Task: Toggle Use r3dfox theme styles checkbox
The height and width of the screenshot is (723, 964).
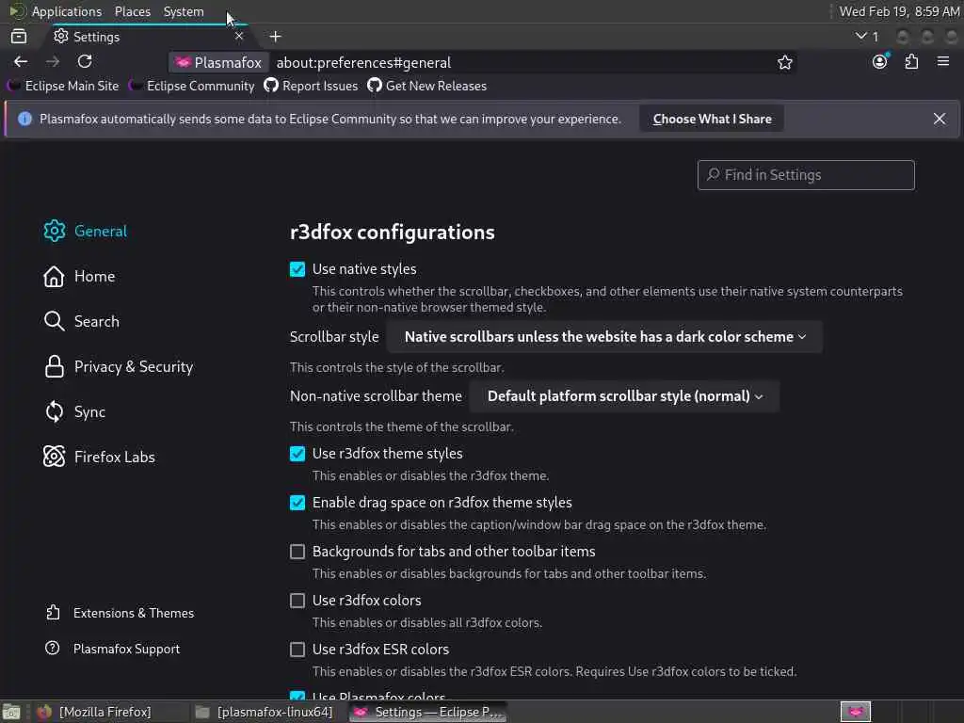Action: click(x=297, y=454)
